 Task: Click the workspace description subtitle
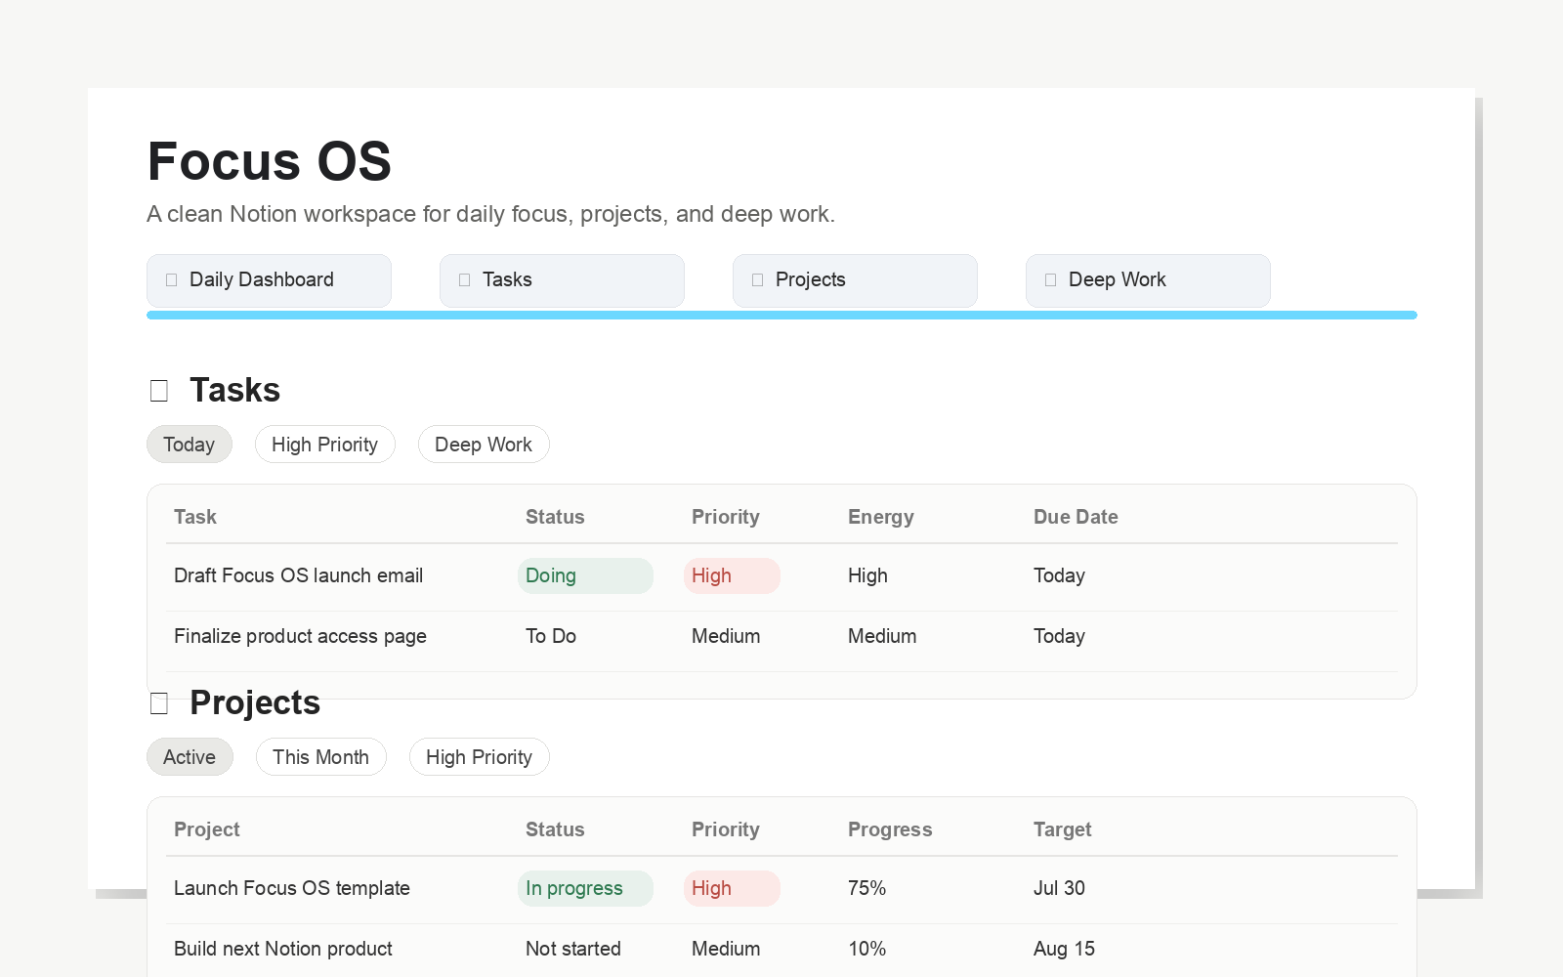click(491, 214)
